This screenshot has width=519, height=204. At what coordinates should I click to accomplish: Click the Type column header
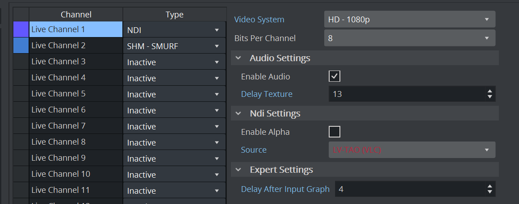click(174, 15)
